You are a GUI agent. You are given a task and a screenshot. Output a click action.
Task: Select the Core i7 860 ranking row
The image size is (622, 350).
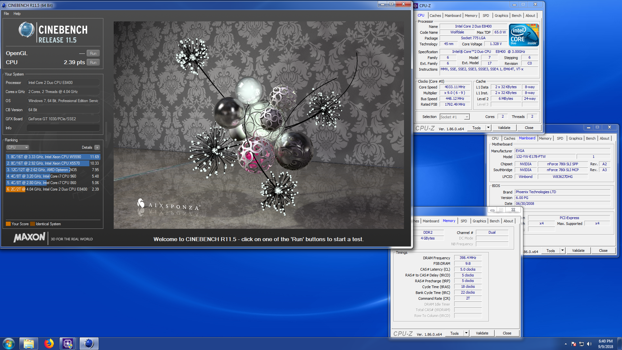click(53, 183)
